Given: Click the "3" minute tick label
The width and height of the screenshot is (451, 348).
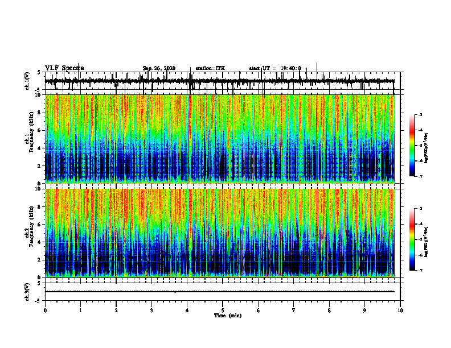Looking at the screenshot, I should click(x=151, y=310).
